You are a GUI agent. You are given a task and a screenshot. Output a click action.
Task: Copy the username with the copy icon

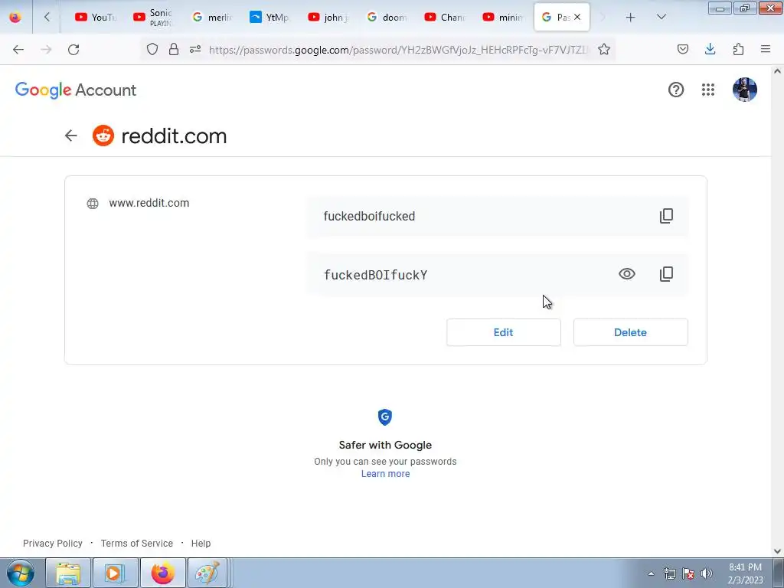(x=666, y=216)
